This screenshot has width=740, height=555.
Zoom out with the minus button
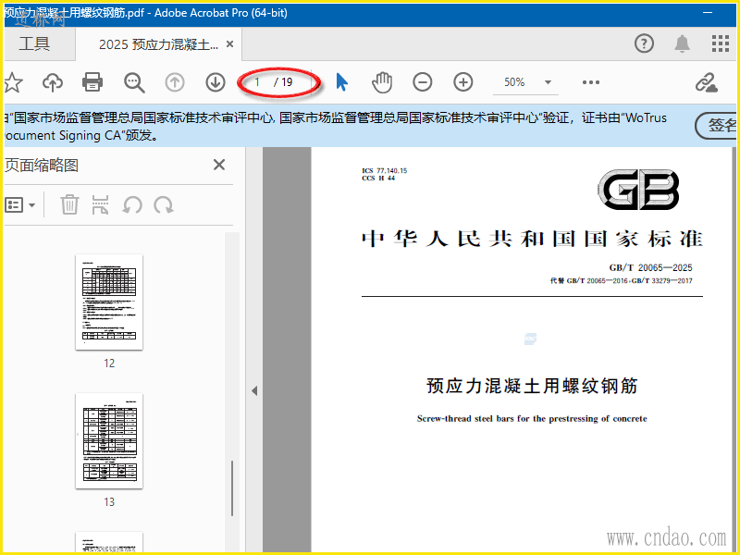coord(423,82)
